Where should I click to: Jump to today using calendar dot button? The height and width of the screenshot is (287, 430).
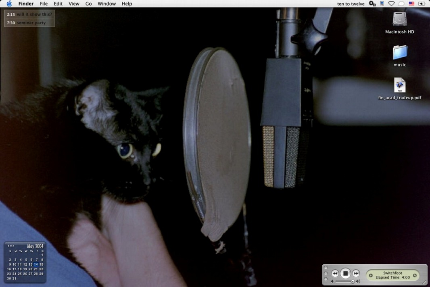(x=11, y=246)
